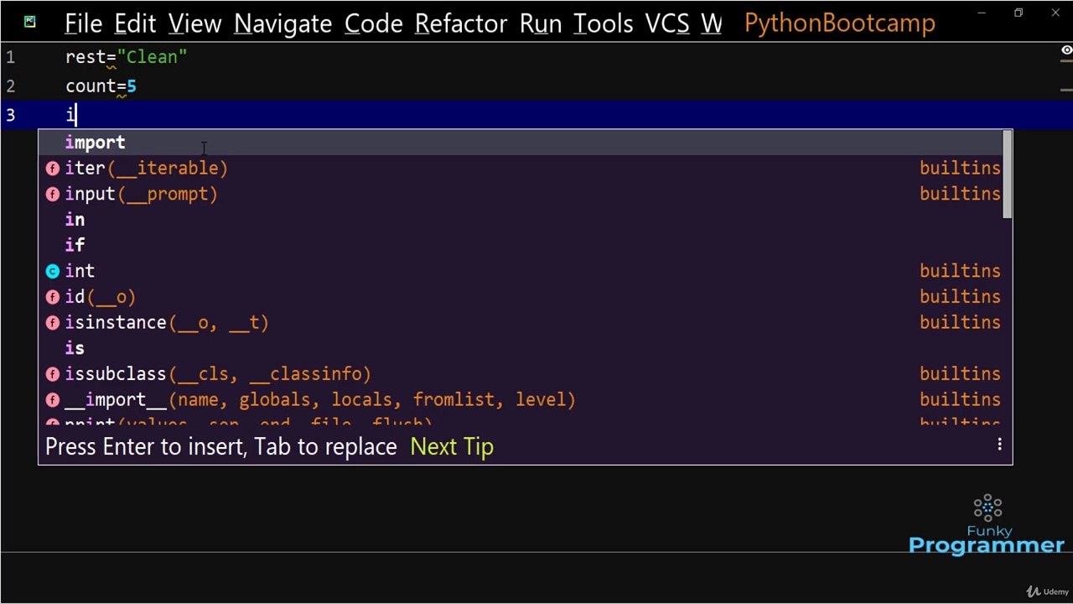Select the import completion suggestion
Screen dimensions: 1073x604
pos(96,143)
